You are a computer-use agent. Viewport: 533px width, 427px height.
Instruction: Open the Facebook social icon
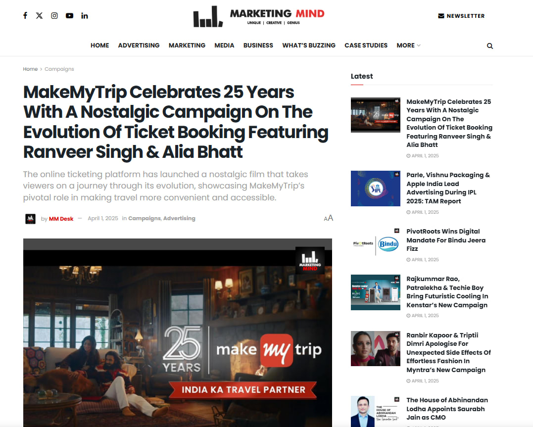pyautogui.click(x=25, y=16)
